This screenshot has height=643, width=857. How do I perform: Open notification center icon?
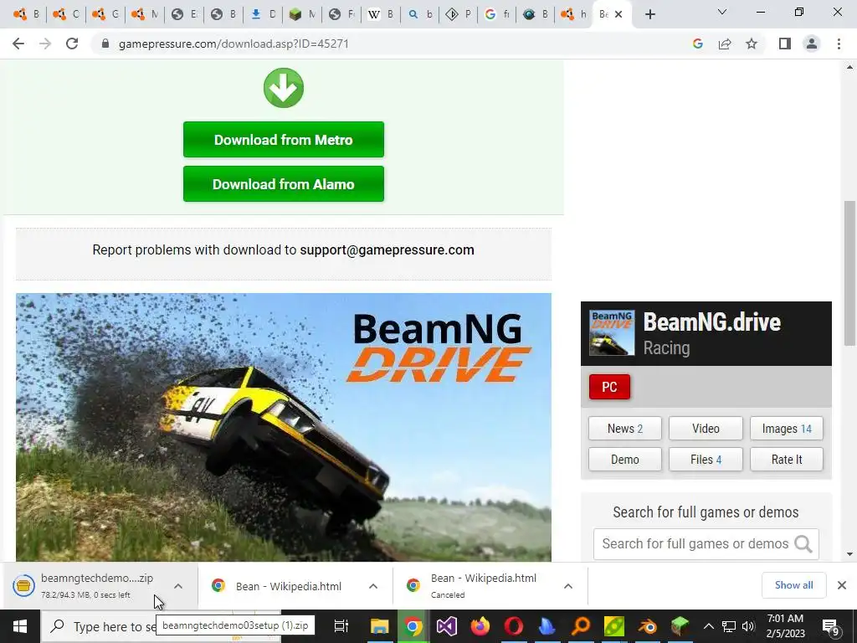[x=831, y=627]
